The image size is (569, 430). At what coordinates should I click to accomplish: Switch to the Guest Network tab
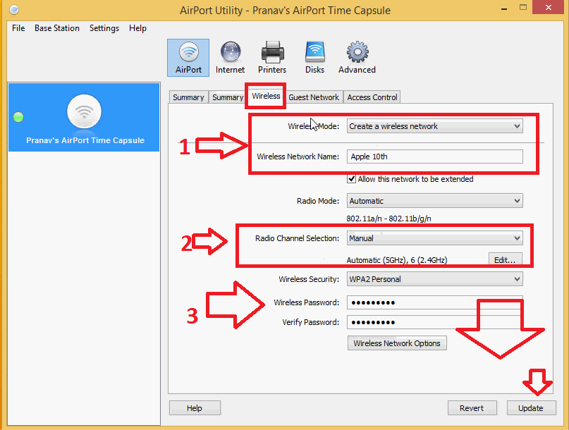coord(314,97)
